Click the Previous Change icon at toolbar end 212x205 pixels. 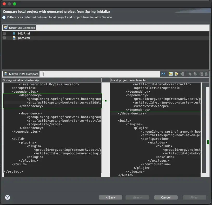[x=206, y=74]
